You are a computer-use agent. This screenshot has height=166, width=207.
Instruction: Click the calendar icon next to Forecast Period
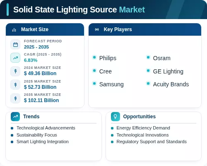pos(15,44)
